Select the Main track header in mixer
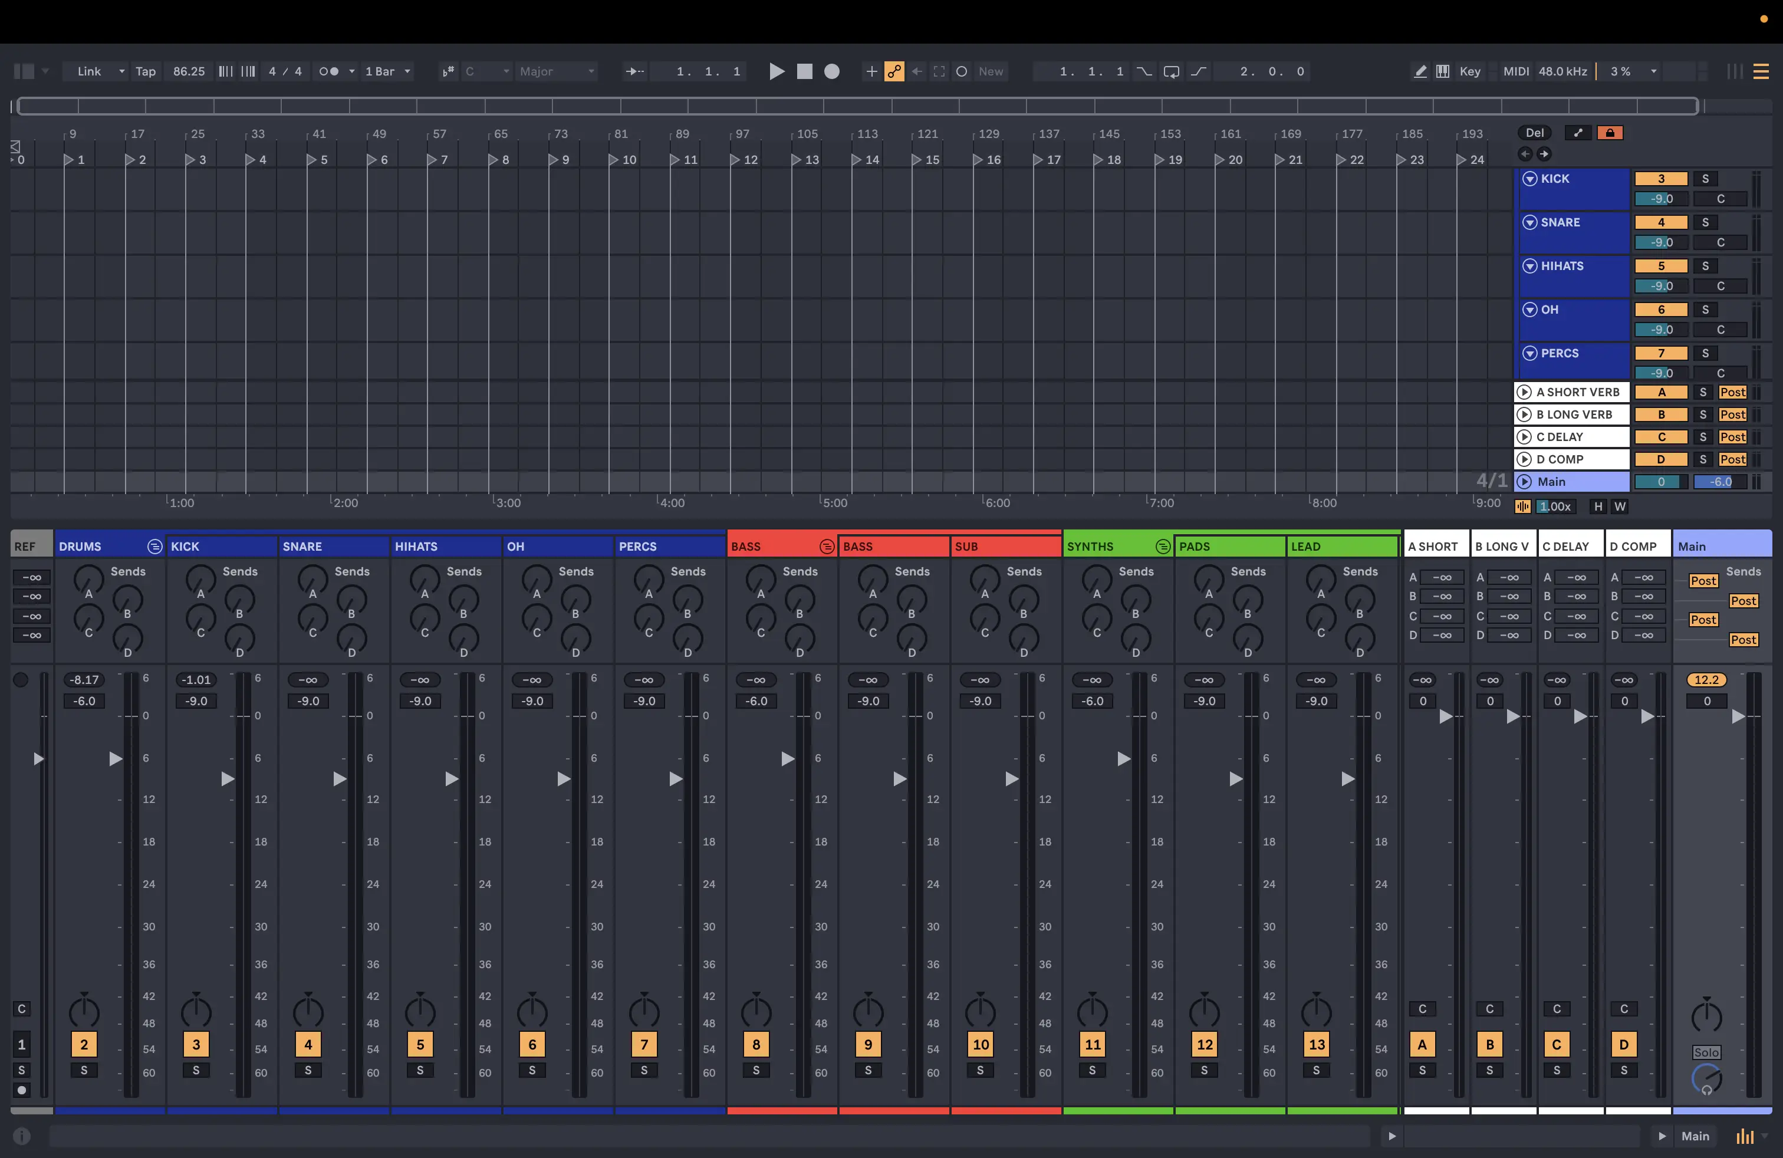This screenshot has width=1783, height=1158. pyautogui.click(x=1722, y=547)
